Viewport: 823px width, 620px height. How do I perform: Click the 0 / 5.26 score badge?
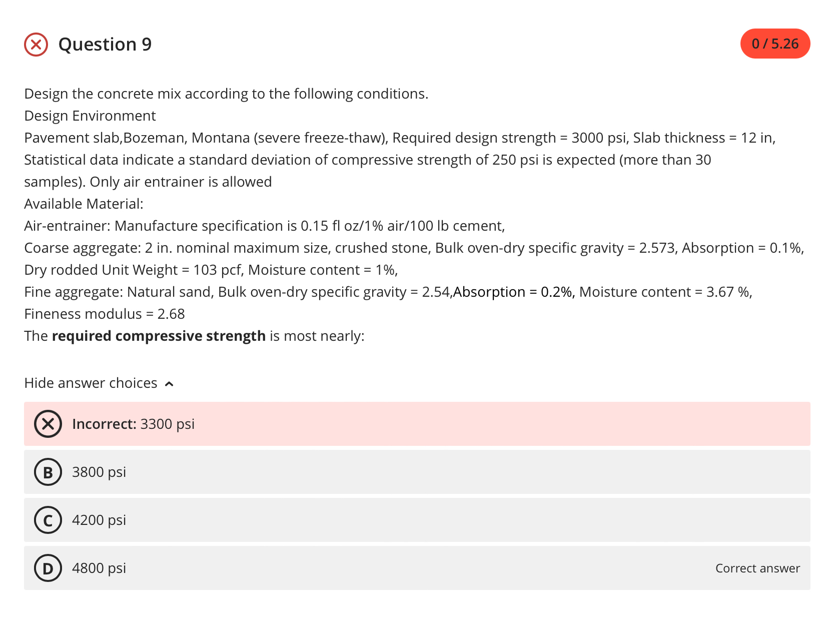[x=775, y=44]
